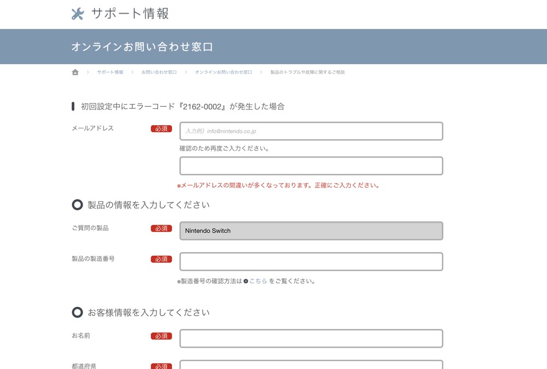Click the home icon in the breadcrumb
547x369 pixels.
click(75, 72)
